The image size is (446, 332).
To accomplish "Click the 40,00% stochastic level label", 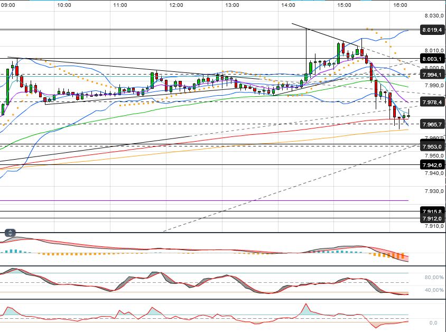I will click(x=434, y=290).
